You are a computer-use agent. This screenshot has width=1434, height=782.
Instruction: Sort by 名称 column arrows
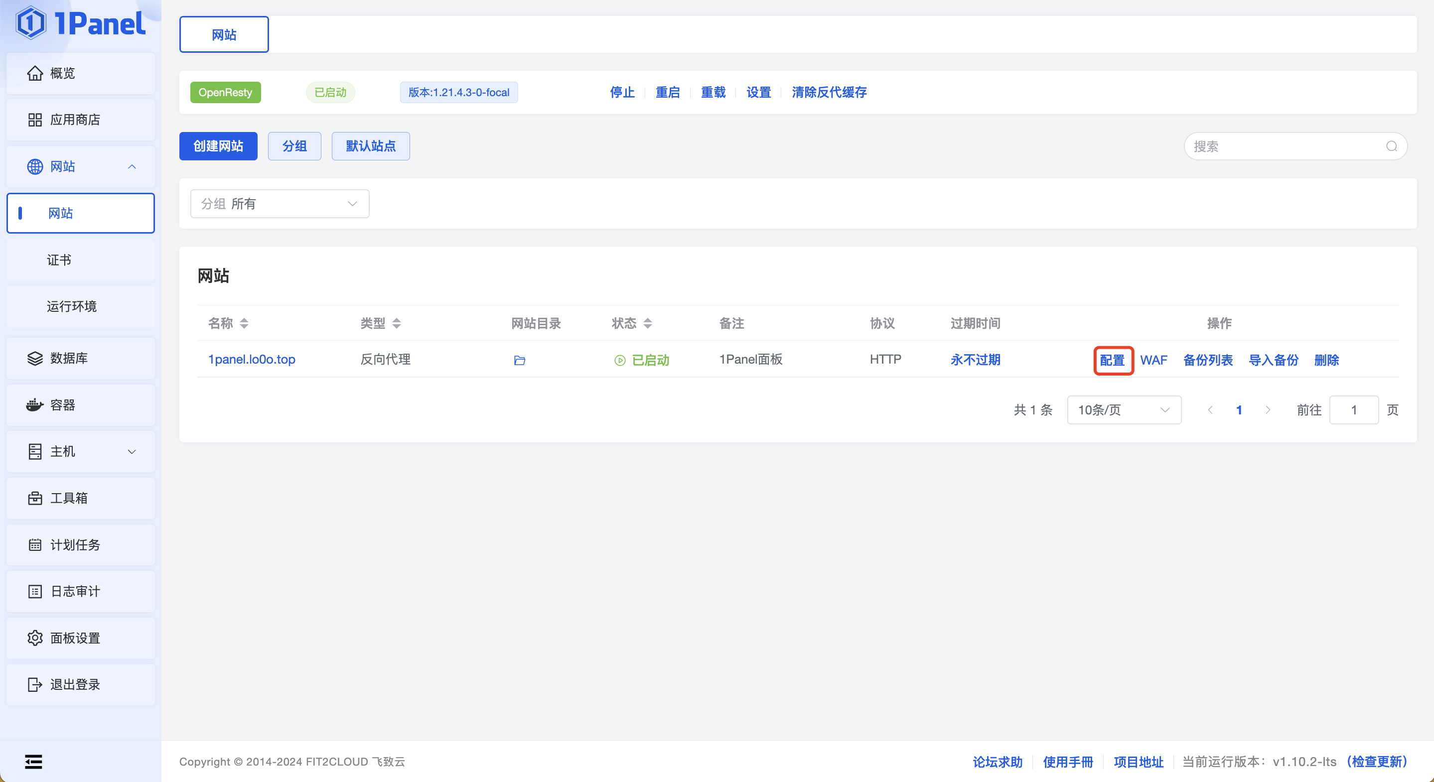(244, 323)
